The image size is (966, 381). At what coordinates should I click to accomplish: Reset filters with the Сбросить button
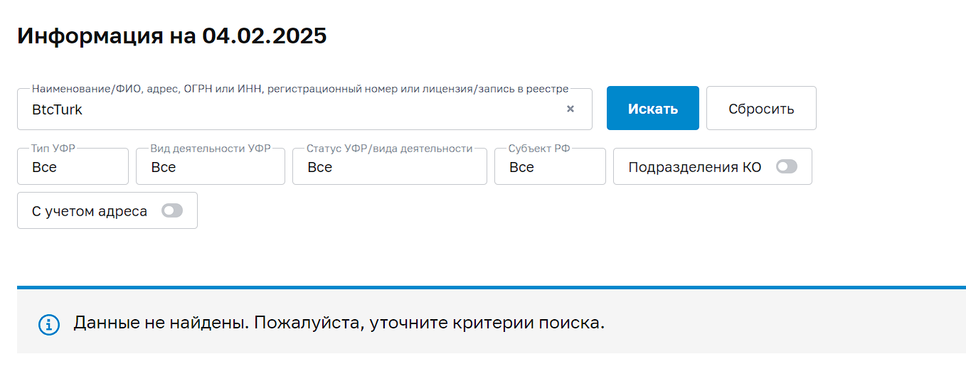[761, 109]
